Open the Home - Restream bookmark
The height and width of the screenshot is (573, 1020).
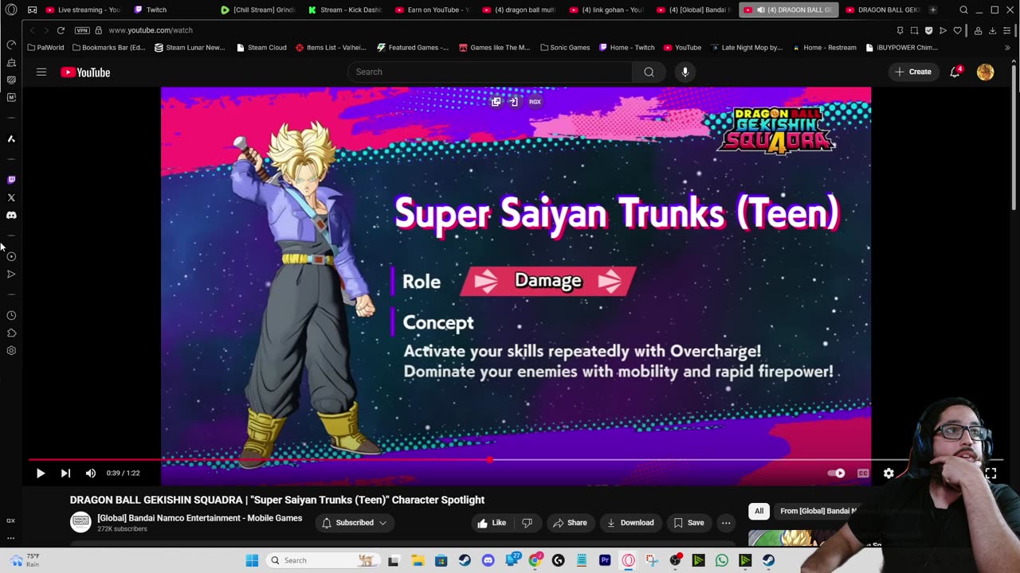coord(824,48)
